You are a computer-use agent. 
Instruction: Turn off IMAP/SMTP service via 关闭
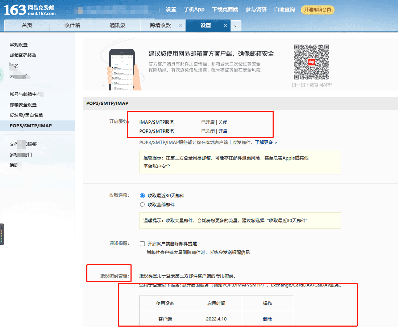pyautogui.click(x=223, y=122)
